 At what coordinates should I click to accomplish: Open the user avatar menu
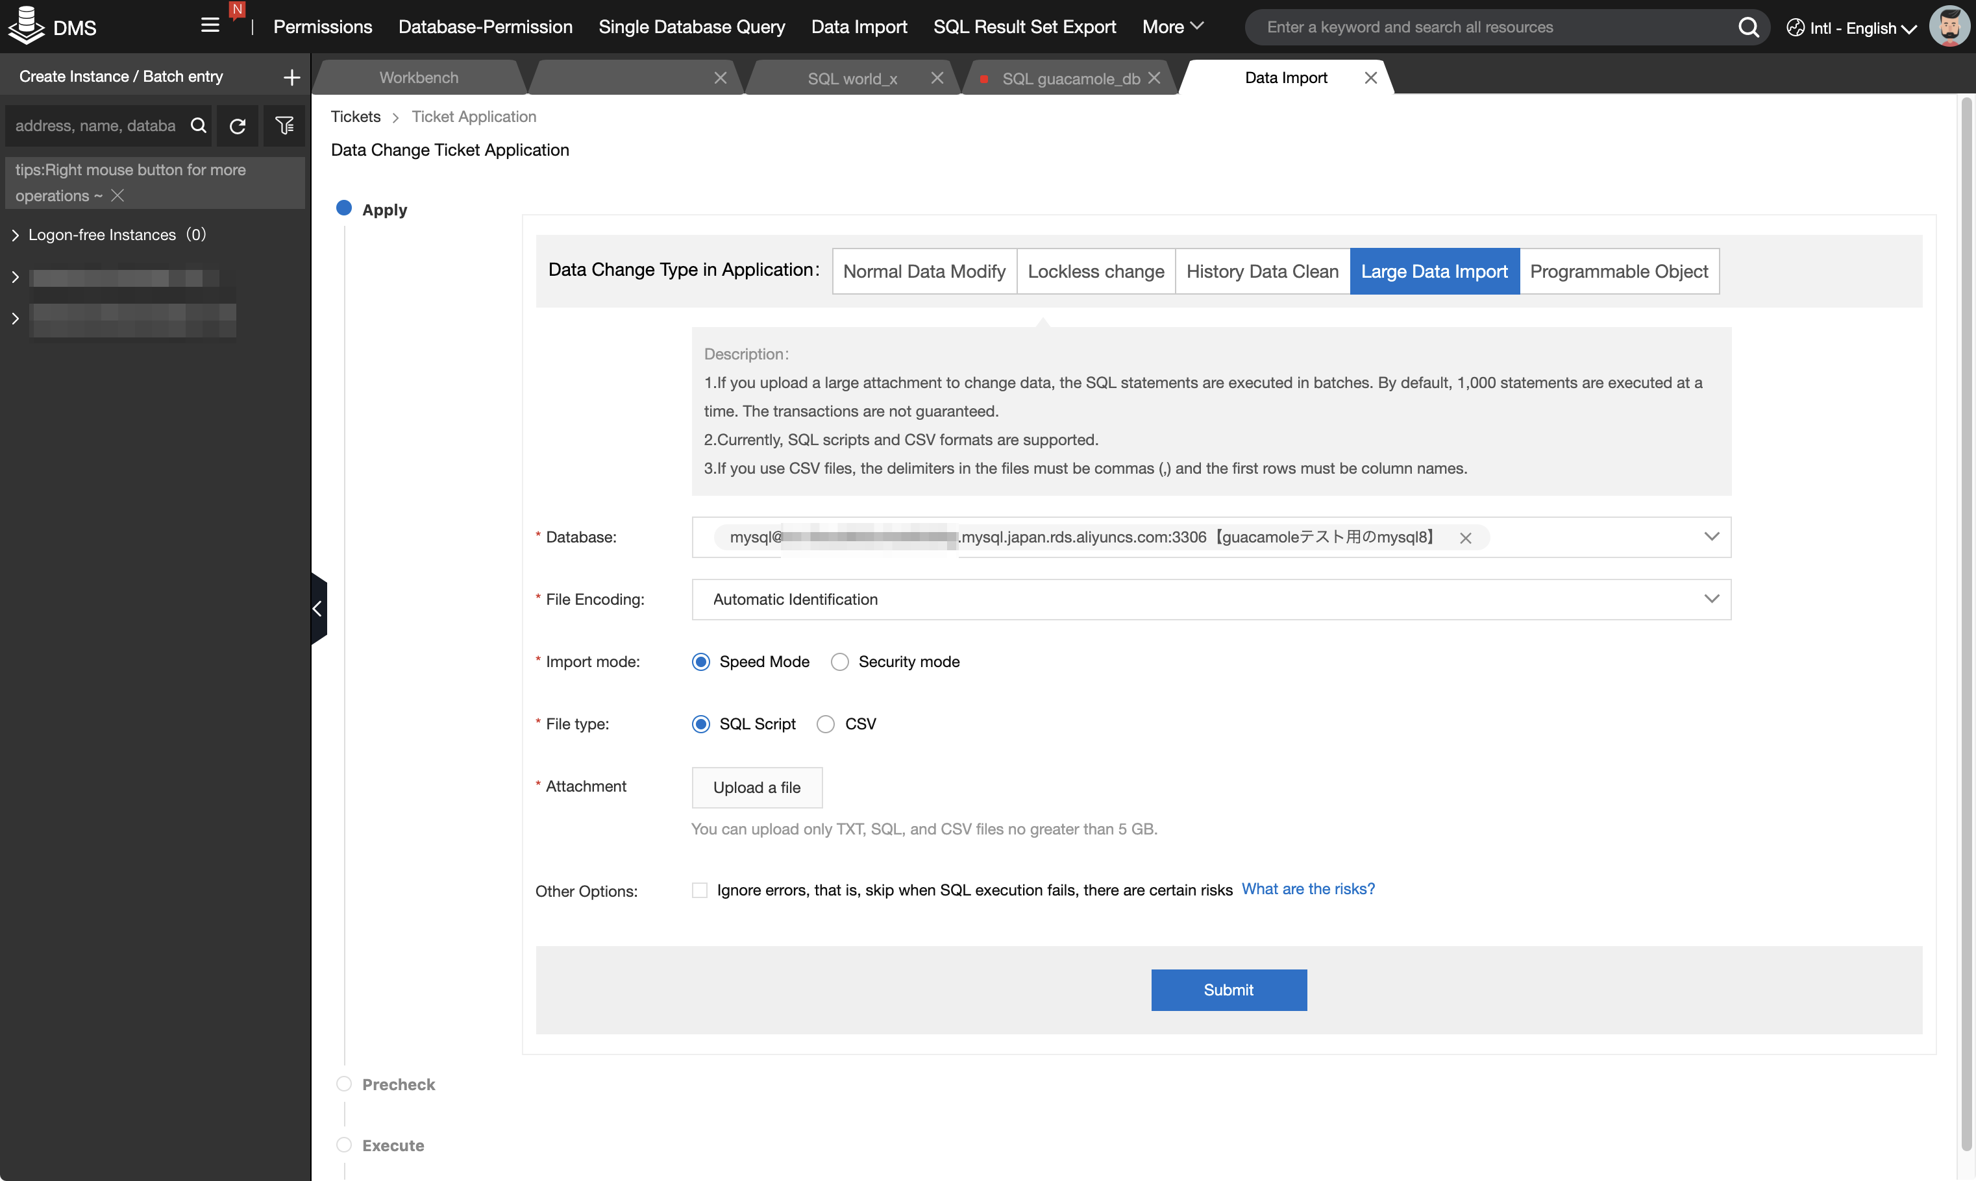point(1950,26)
